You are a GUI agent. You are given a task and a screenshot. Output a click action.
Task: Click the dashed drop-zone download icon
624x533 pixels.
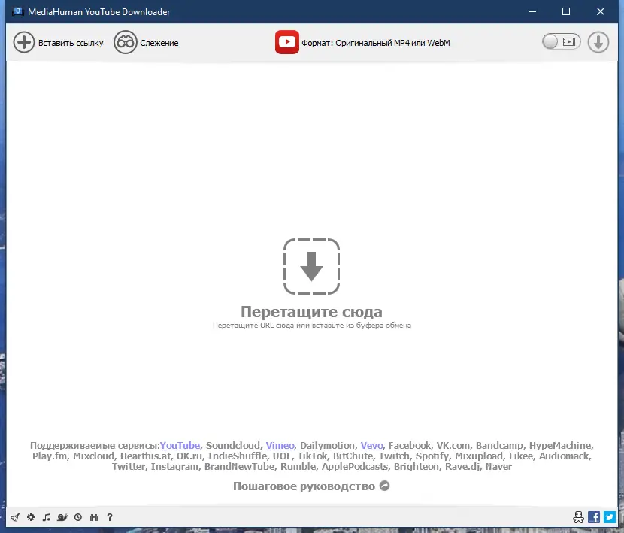click(x=311, y=266)
